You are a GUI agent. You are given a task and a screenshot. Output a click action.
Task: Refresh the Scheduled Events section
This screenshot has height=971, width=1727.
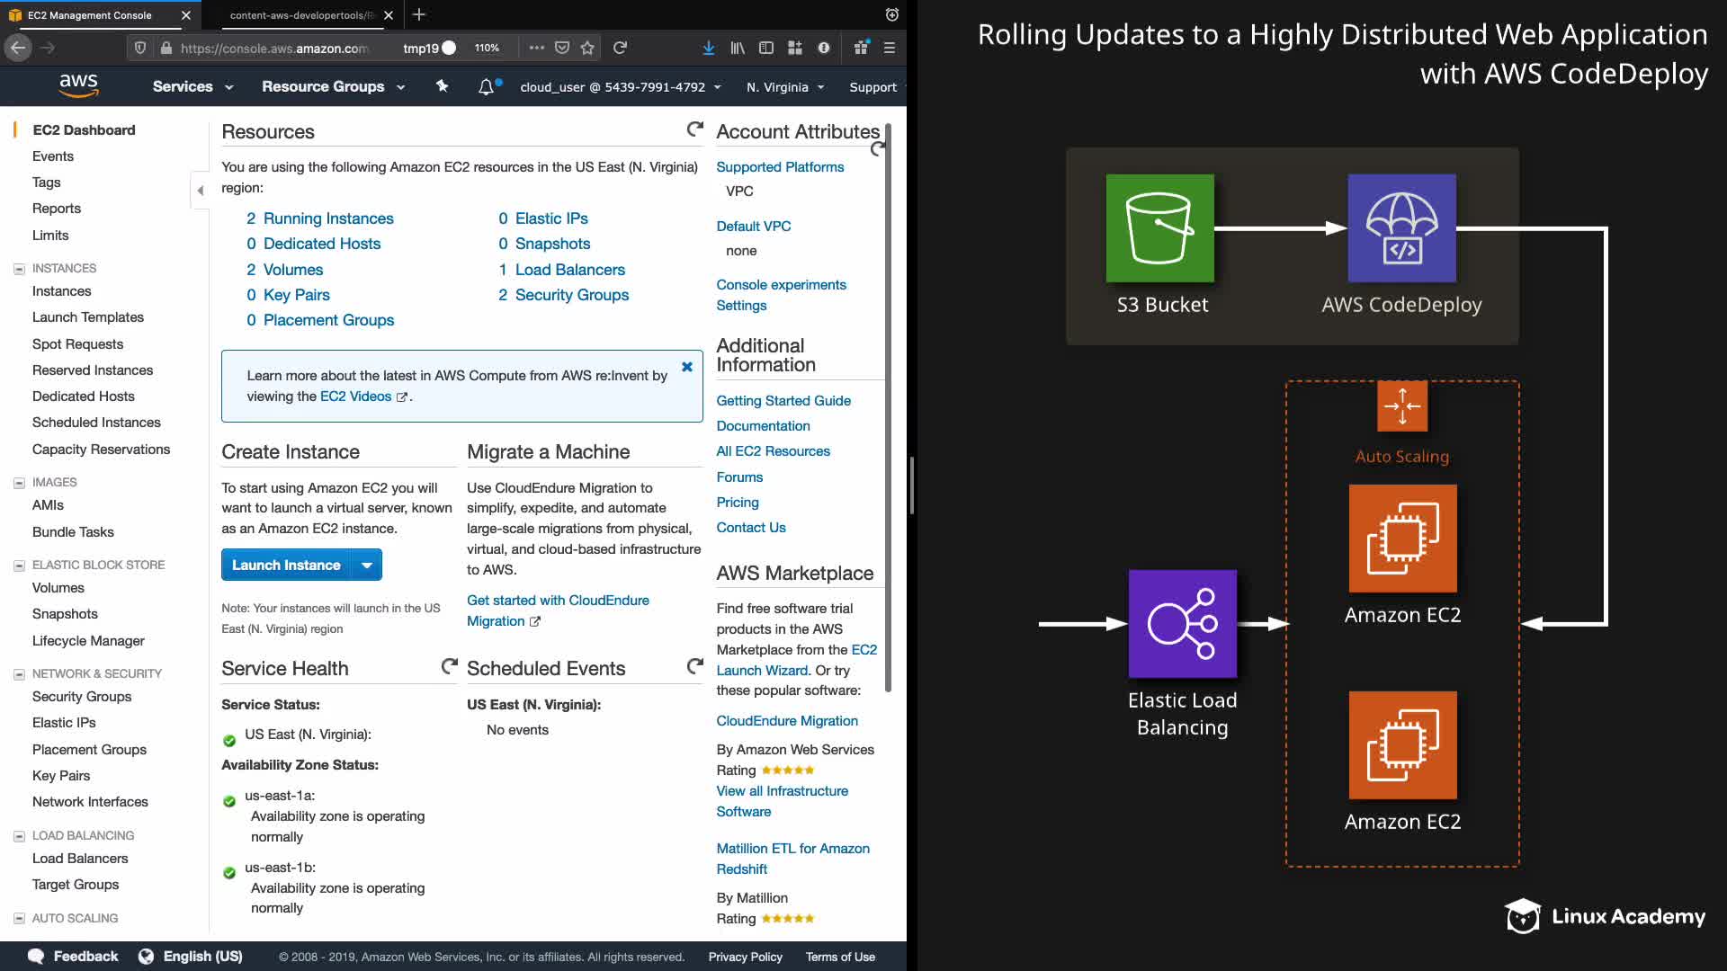point(694,667)
